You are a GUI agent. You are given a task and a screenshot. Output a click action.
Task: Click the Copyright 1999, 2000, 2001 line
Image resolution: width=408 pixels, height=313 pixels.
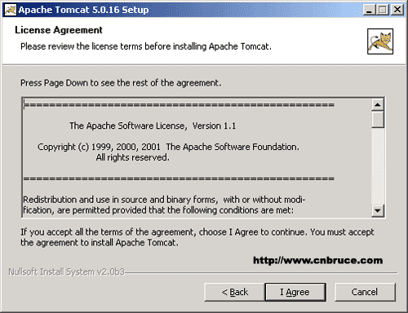click(168, 147)
